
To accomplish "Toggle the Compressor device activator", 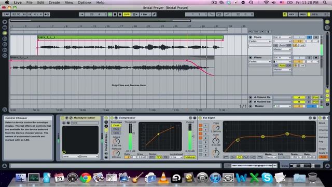I will tap(112, 118).
